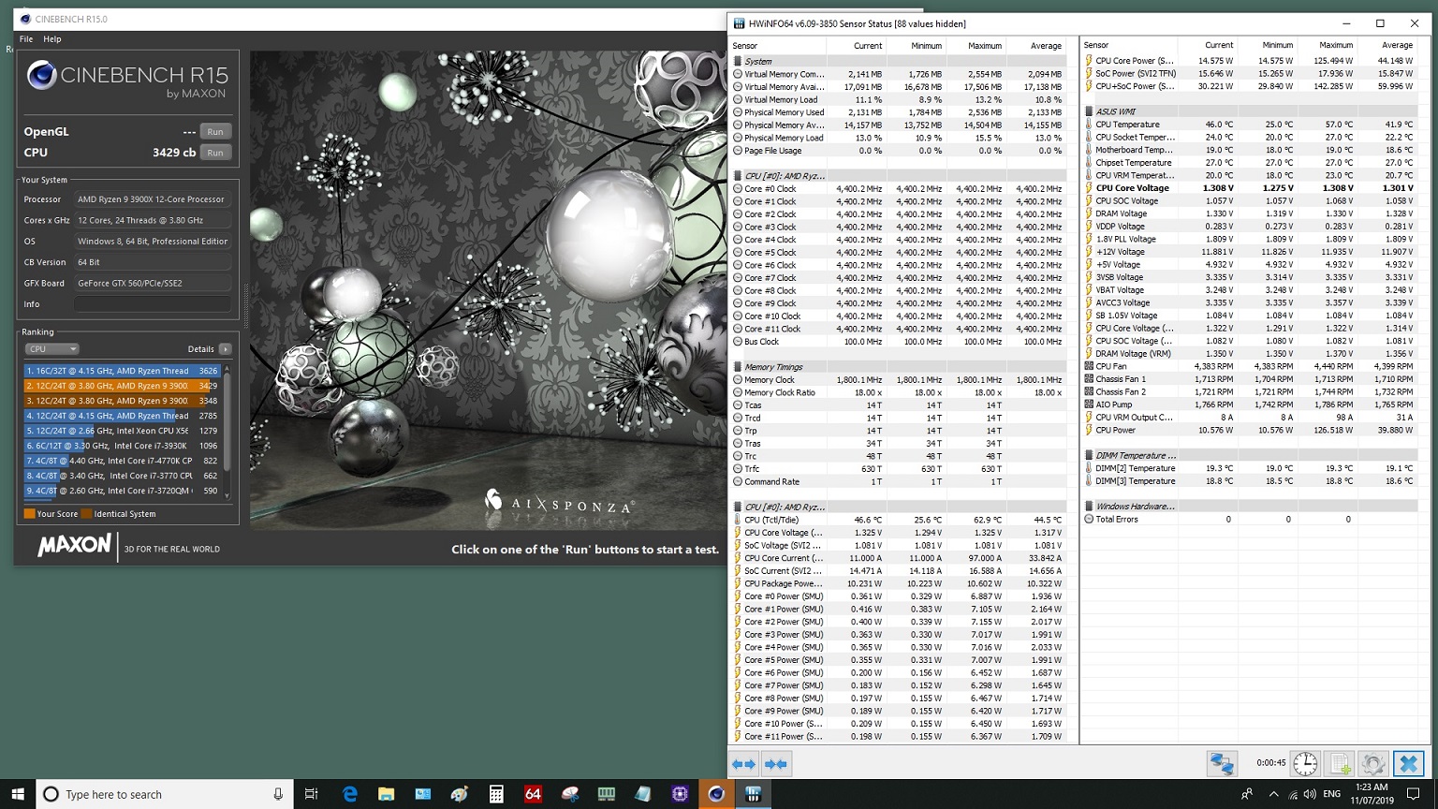Image resolution: width=1438 pixels, height=809 pixels.
Task: Click the Ranking list scrollbar in Cinebench
Action: pos(227,431)
